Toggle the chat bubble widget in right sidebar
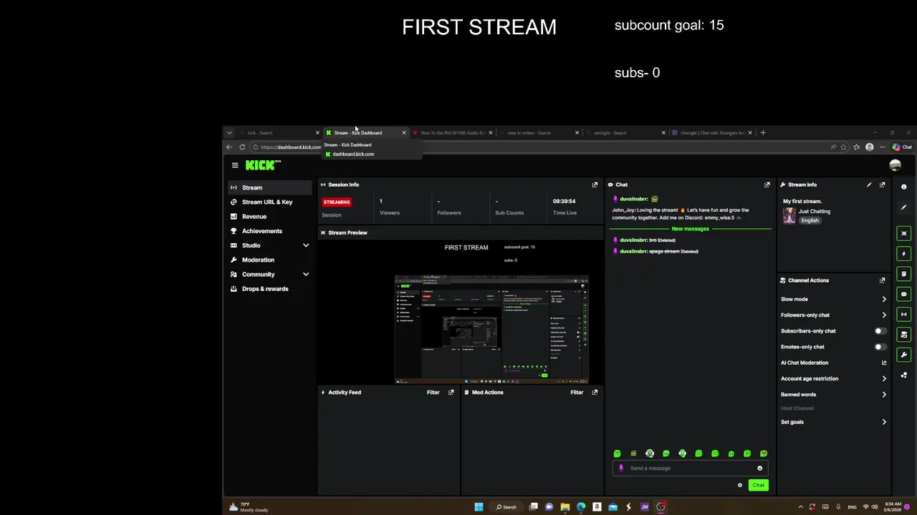 tap(903, 294)
